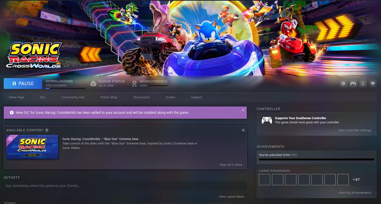Open View My Achievements

click(355, 193)
